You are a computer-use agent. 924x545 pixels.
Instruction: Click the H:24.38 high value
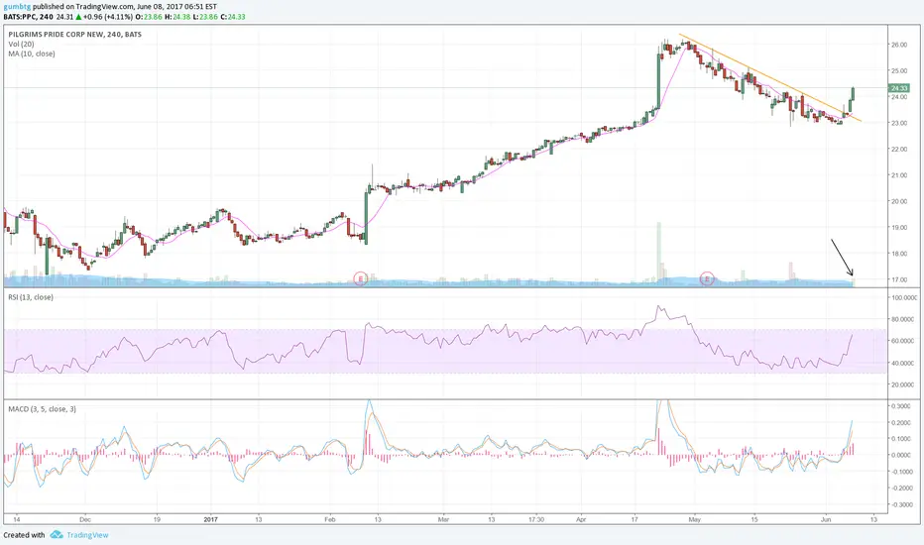coord(178,17)
